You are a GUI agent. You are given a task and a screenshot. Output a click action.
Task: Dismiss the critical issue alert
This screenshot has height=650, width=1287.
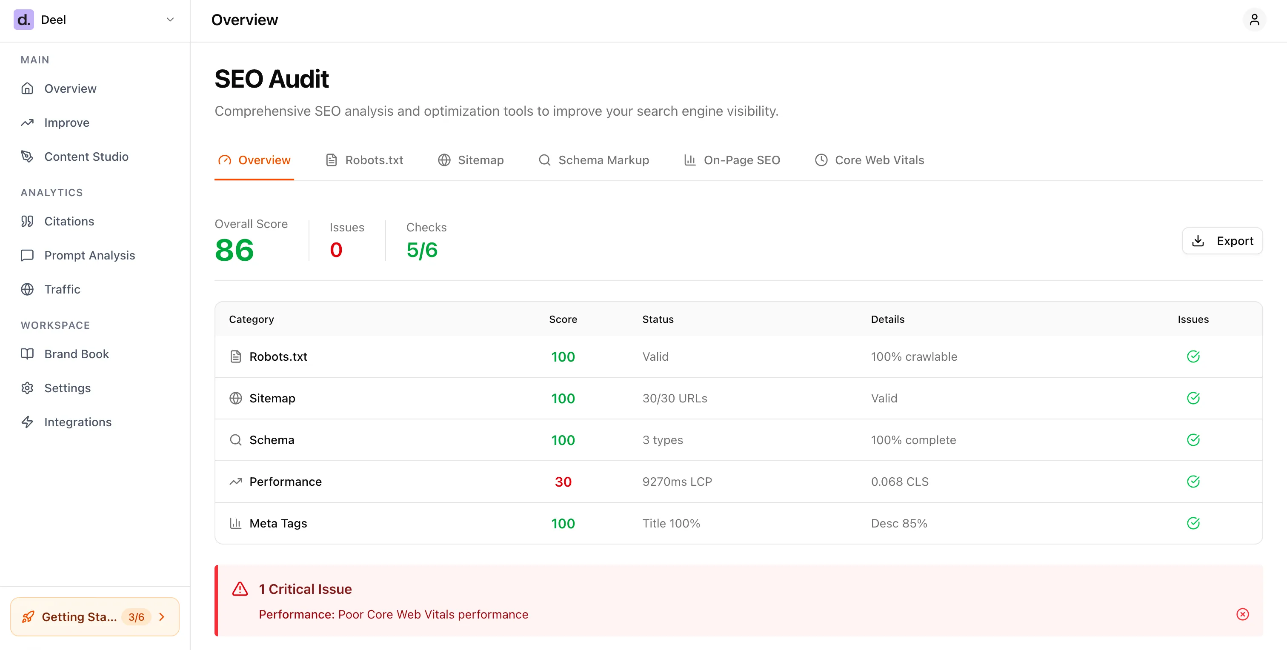point(1243,615)
